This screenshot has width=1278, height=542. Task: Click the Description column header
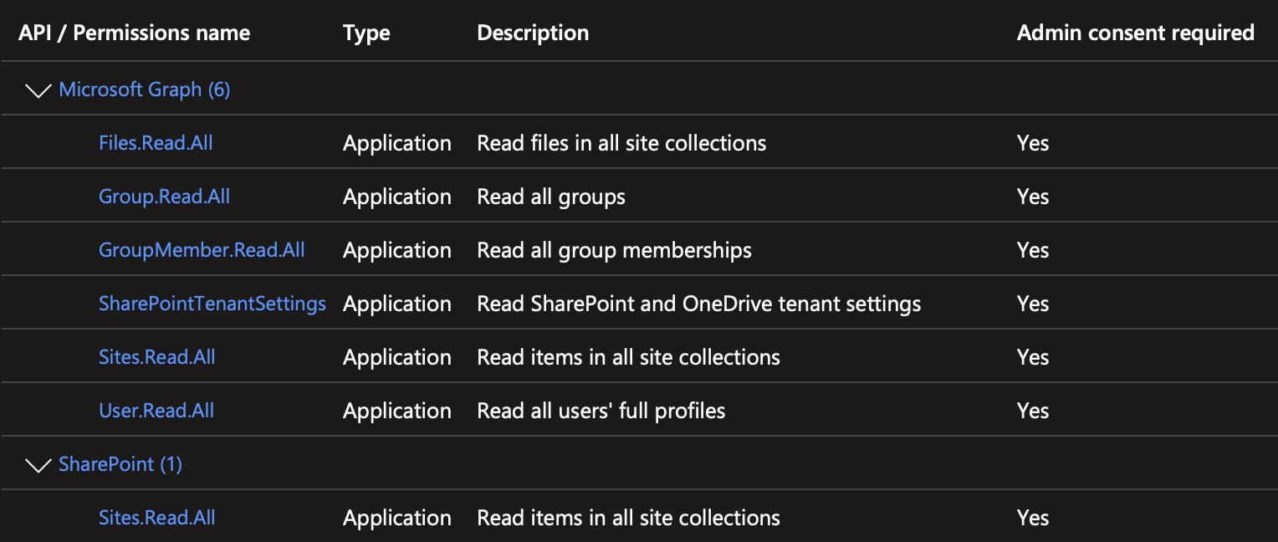click(x=533, y=33)
